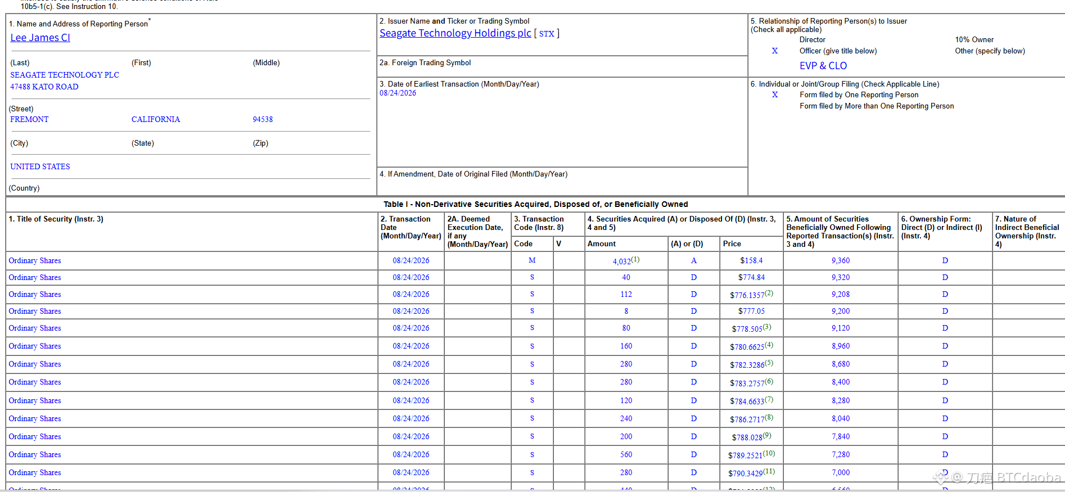Click the sold amount 200 cell
The height and width of the screenshot is (492, 1065).
click(626, 436)
